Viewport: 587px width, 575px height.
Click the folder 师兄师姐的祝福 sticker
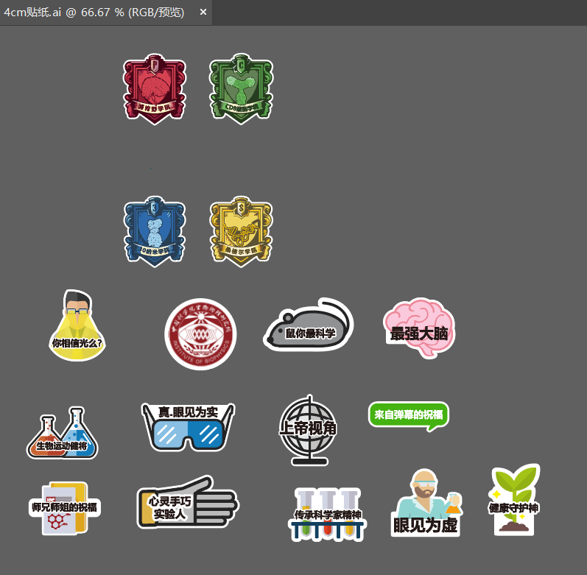(64, 508)
